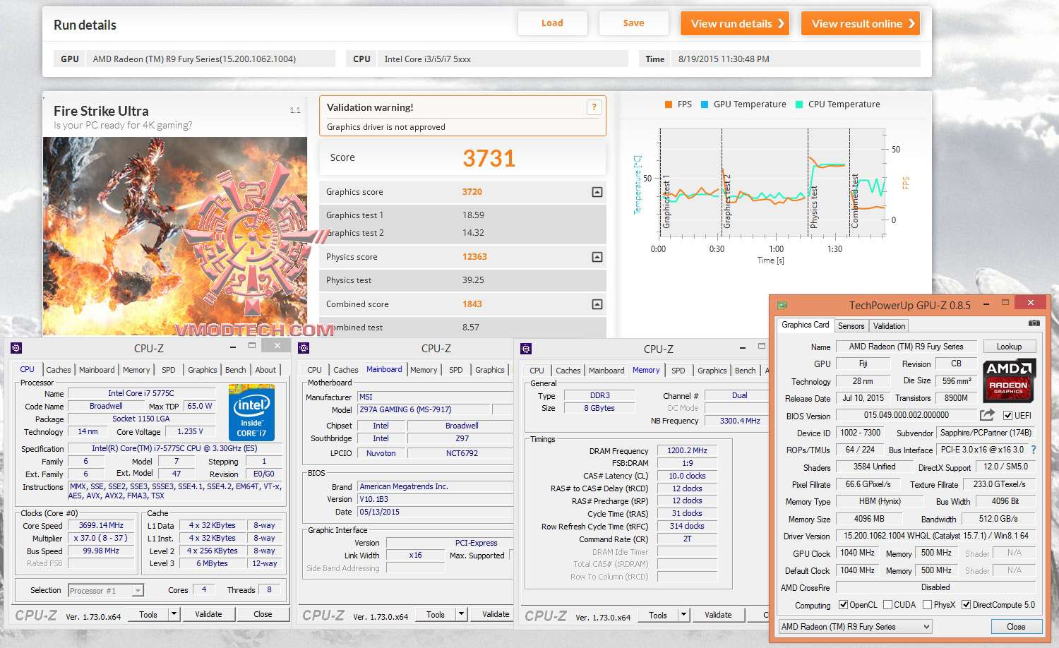The height and width of the screenshot is (648, 1059).
Task: Click app icon of CPU-Z window showing CPU tab
Action: pyautogui.click(x=17, y=348)
